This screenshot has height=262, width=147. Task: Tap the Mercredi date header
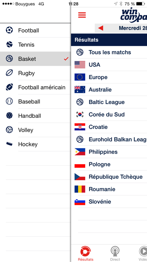133,28
